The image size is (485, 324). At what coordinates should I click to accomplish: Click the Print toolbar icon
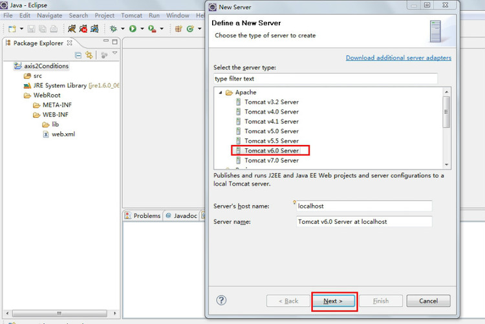click(54, 29)
